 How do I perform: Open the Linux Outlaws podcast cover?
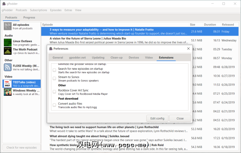8,43
